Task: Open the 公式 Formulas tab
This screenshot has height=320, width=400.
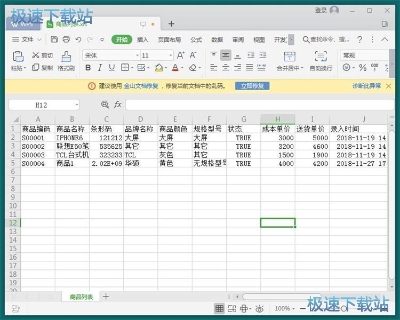Action: tap(196, 39)
